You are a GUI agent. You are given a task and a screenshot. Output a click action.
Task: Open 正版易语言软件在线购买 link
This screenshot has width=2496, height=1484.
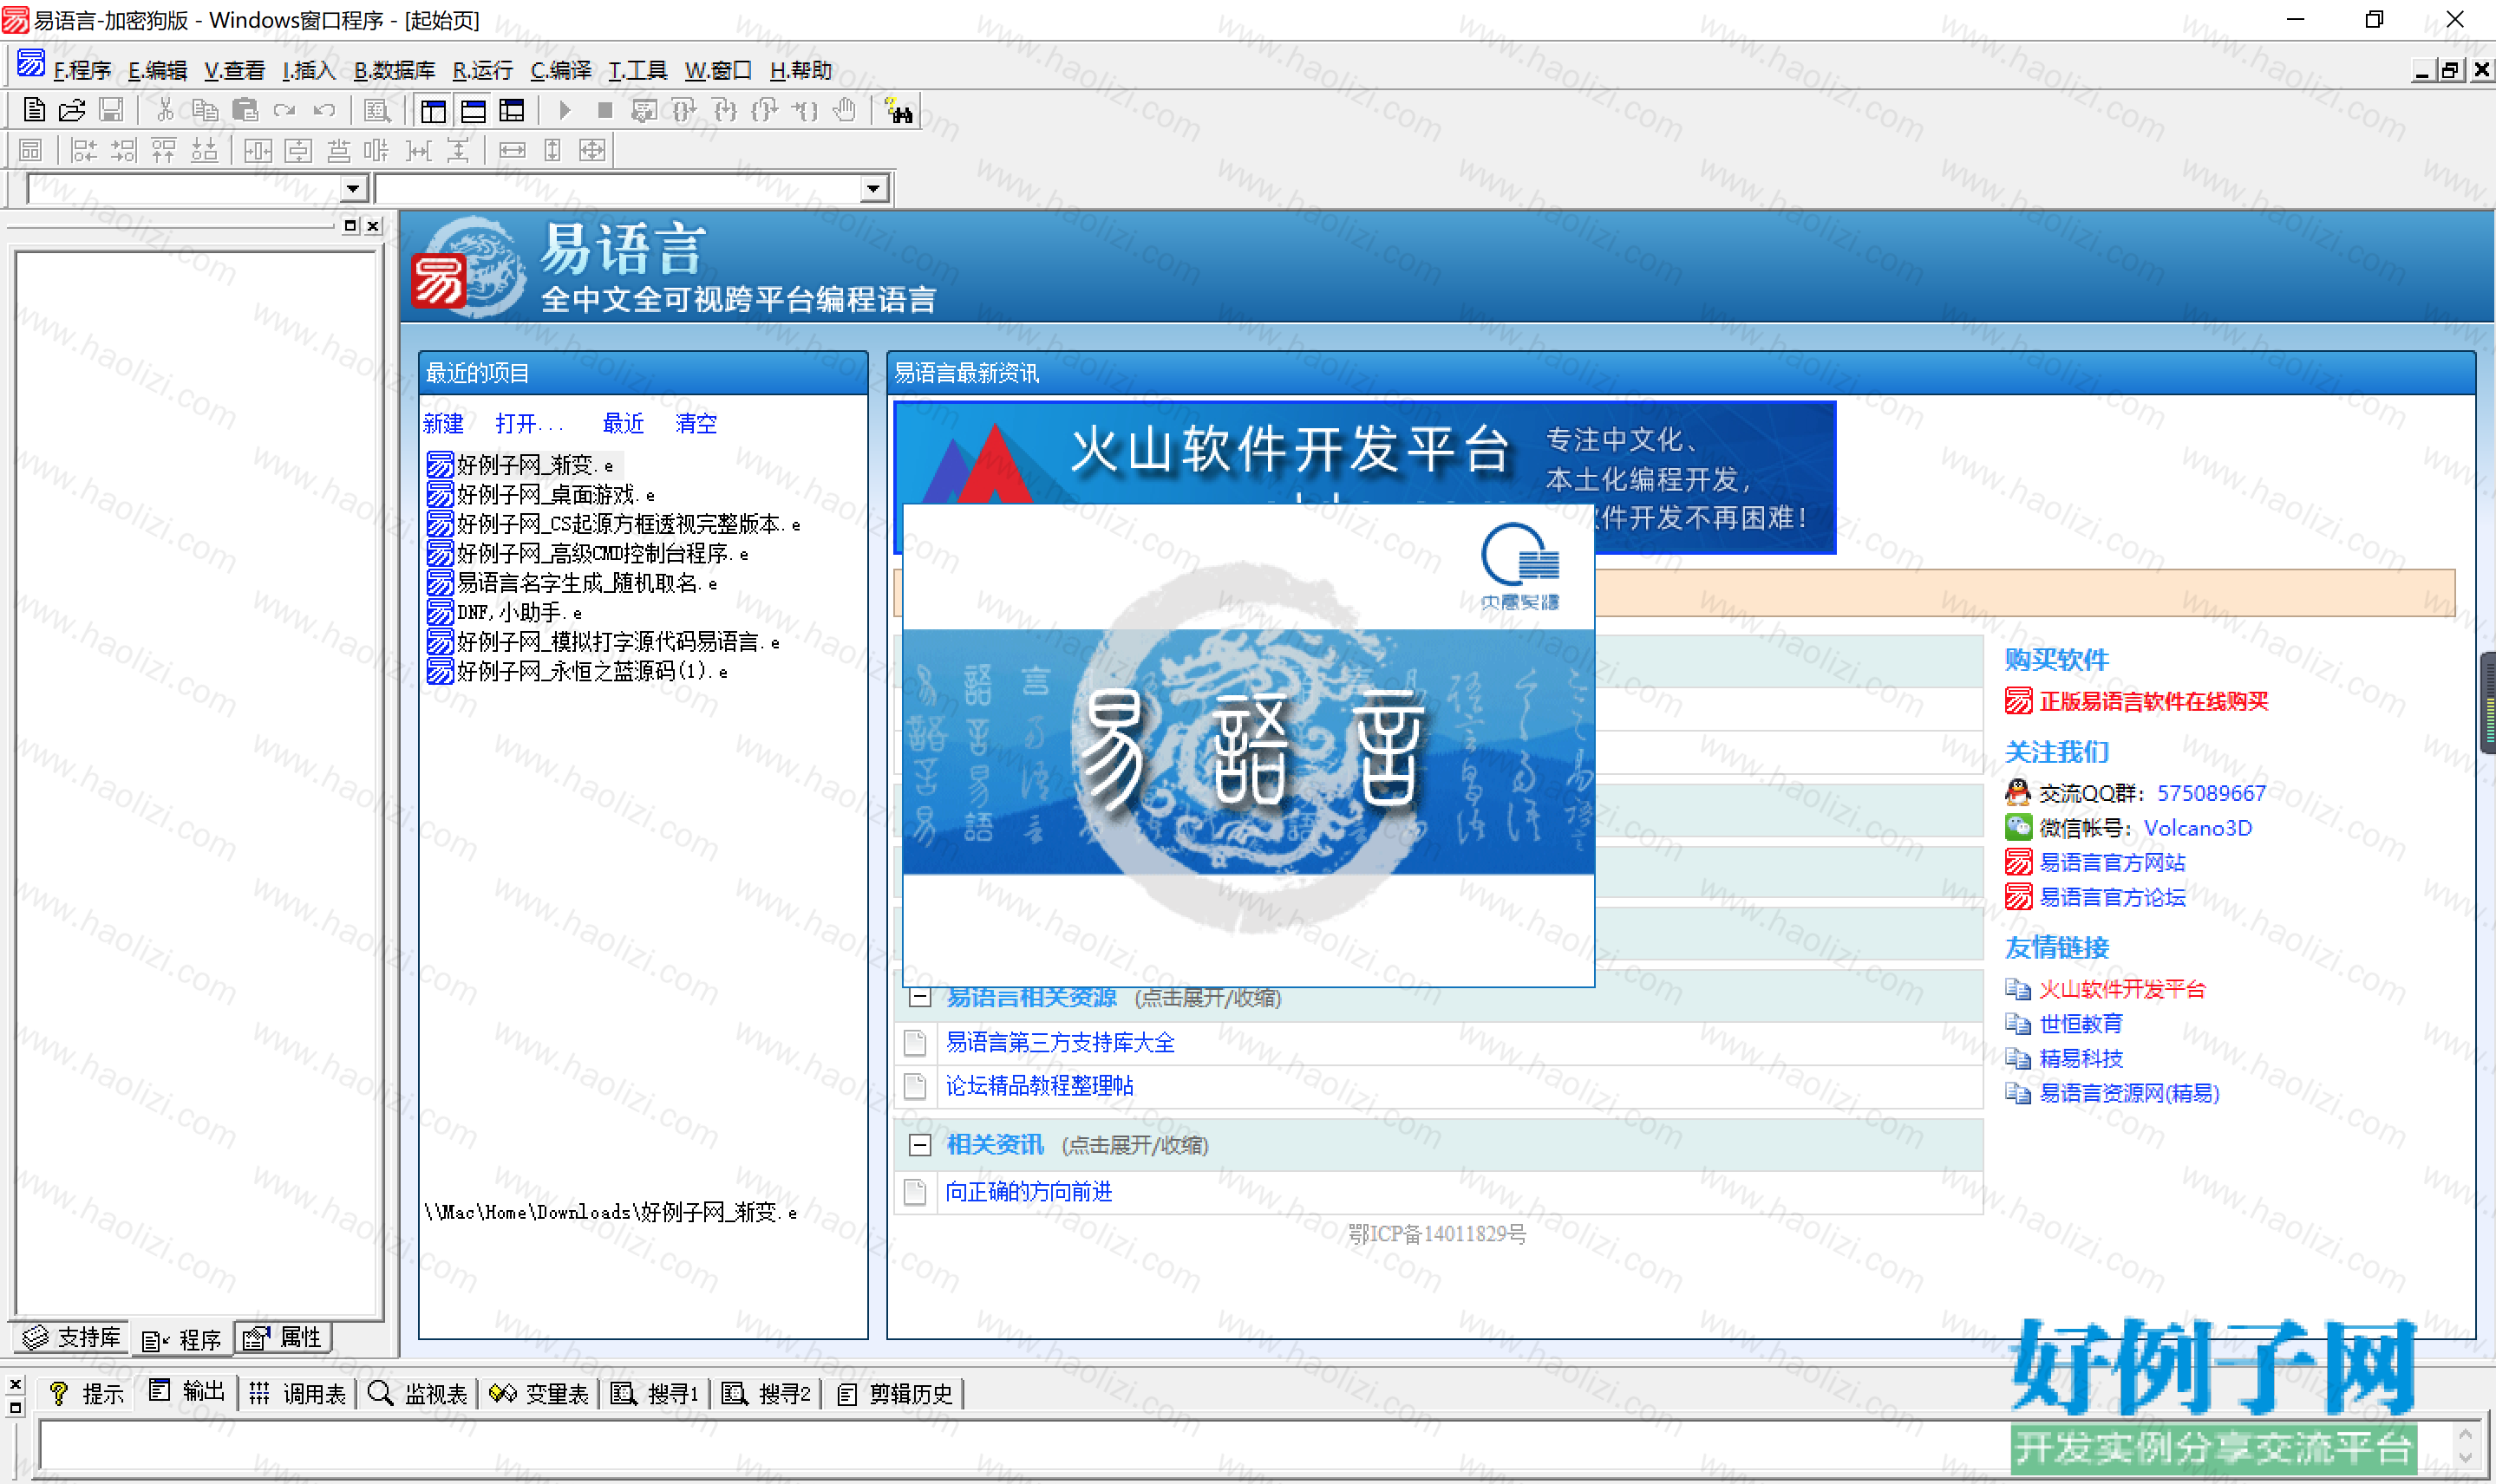pyautogui.click(x=2153, y=701)
